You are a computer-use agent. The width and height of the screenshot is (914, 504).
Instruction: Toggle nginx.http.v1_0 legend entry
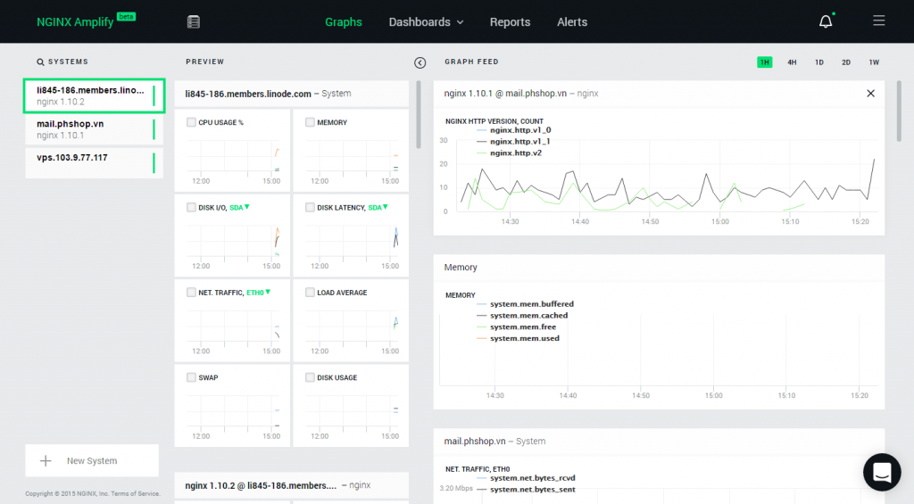pos(513,130)
